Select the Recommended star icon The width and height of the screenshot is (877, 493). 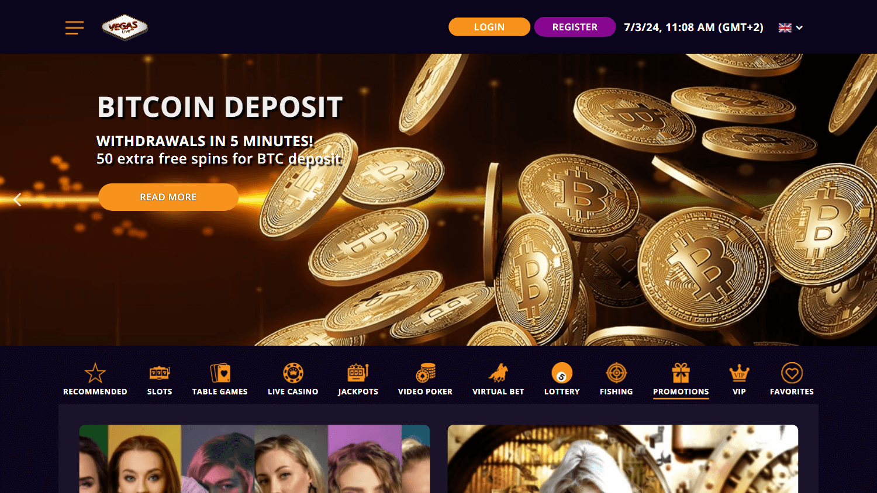click(x=95, y=373)
